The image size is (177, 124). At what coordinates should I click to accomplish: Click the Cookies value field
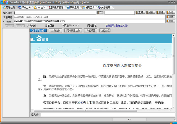click(90, 21)
